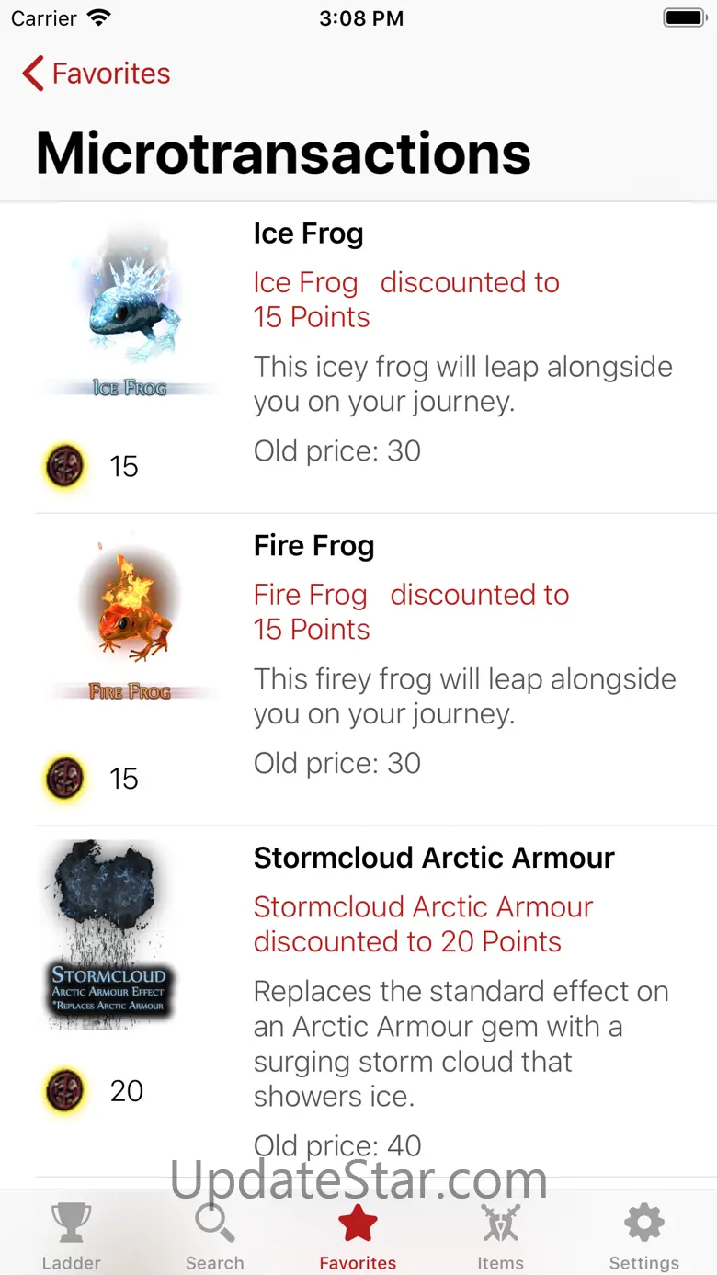
Task: Select the Fire Frog title
Action: coord(314,546)
